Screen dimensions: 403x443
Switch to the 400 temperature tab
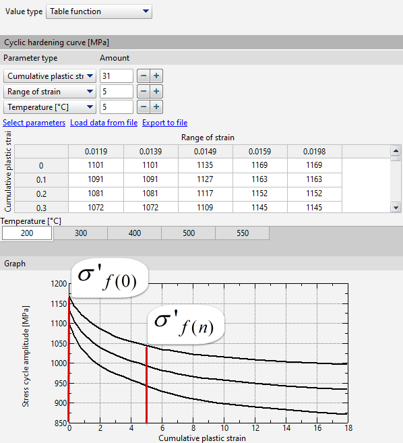point(134,233)
